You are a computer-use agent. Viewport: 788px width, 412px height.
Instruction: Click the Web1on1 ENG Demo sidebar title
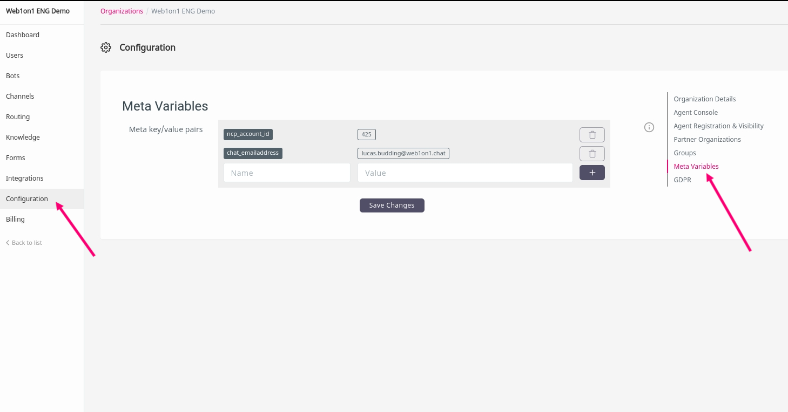[x=38, y=11]
